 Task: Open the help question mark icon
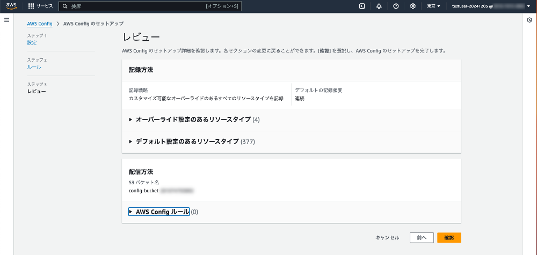coord(396,6)
